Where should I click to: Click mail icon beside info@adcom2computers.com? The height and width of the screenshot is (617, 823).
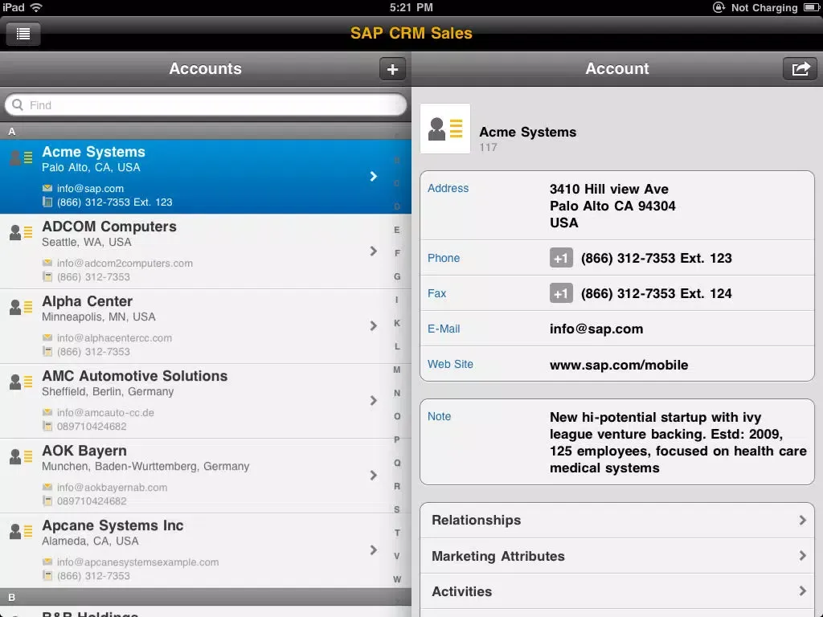click(47, 263)
